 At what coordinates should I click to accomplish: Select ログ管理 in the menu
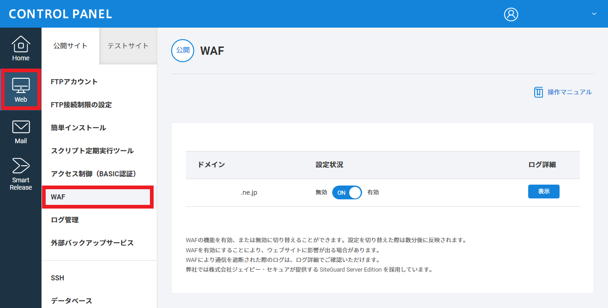point(65,220)
